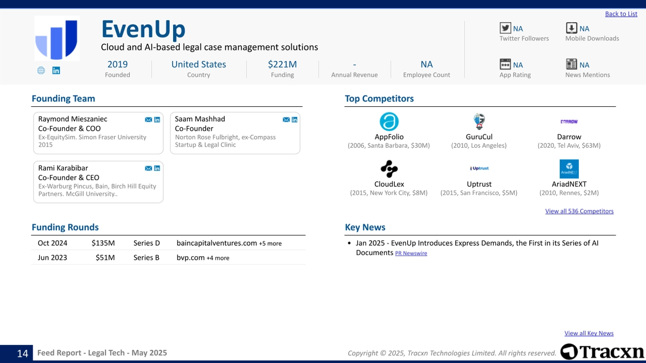The width and height of the screenshot is (646, 363).
Task: Click the NA Employee Count value
Action: coord(426,65)
